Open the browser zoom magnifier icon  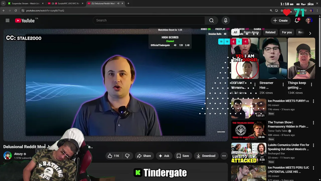[x=271, y=11]
